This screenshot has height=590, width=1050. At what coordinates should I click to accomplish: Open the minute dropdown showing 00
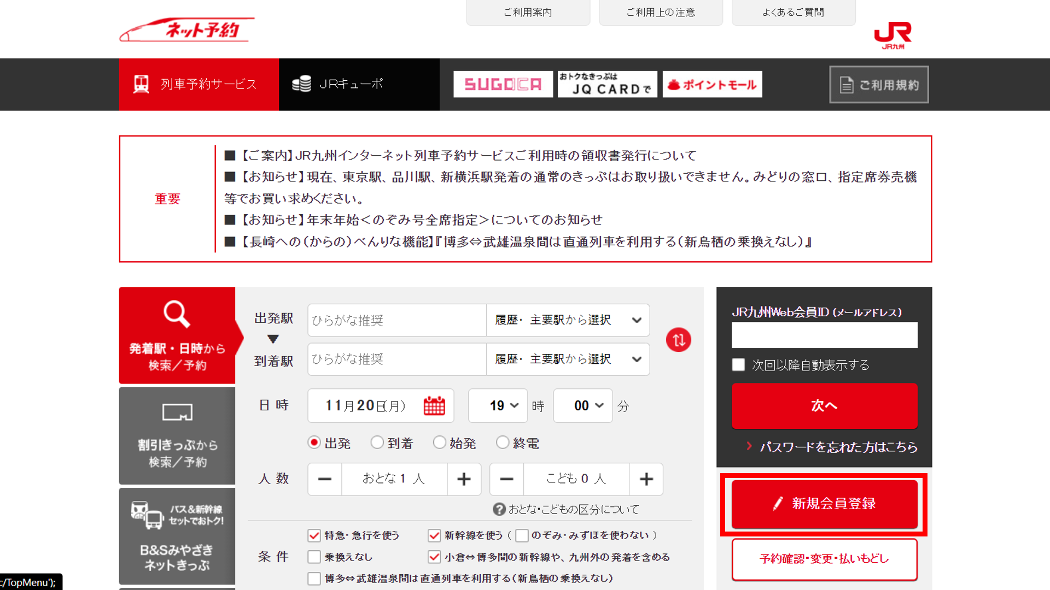(x=583, y=406)
